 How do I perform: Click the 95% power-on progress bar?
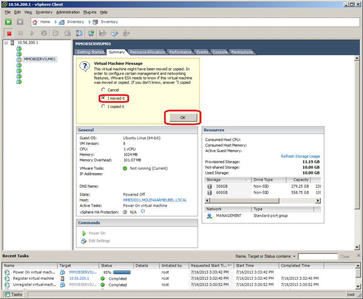pos(122,272)
